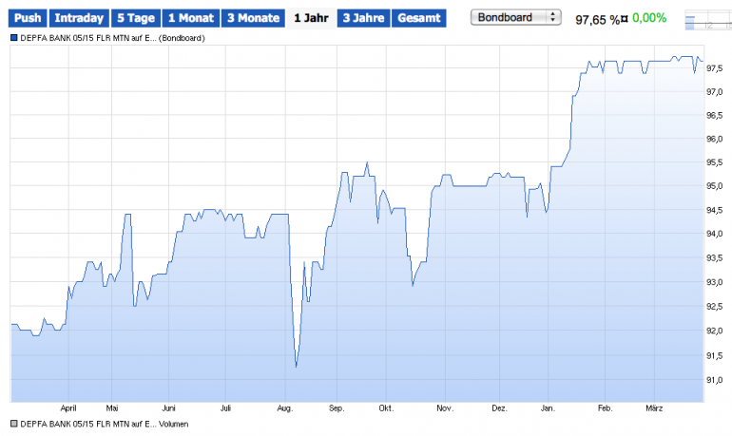732x436 pixels.
Task: Switch to the Intraday view
Action: pyautogui.click(x=79, y=18)
